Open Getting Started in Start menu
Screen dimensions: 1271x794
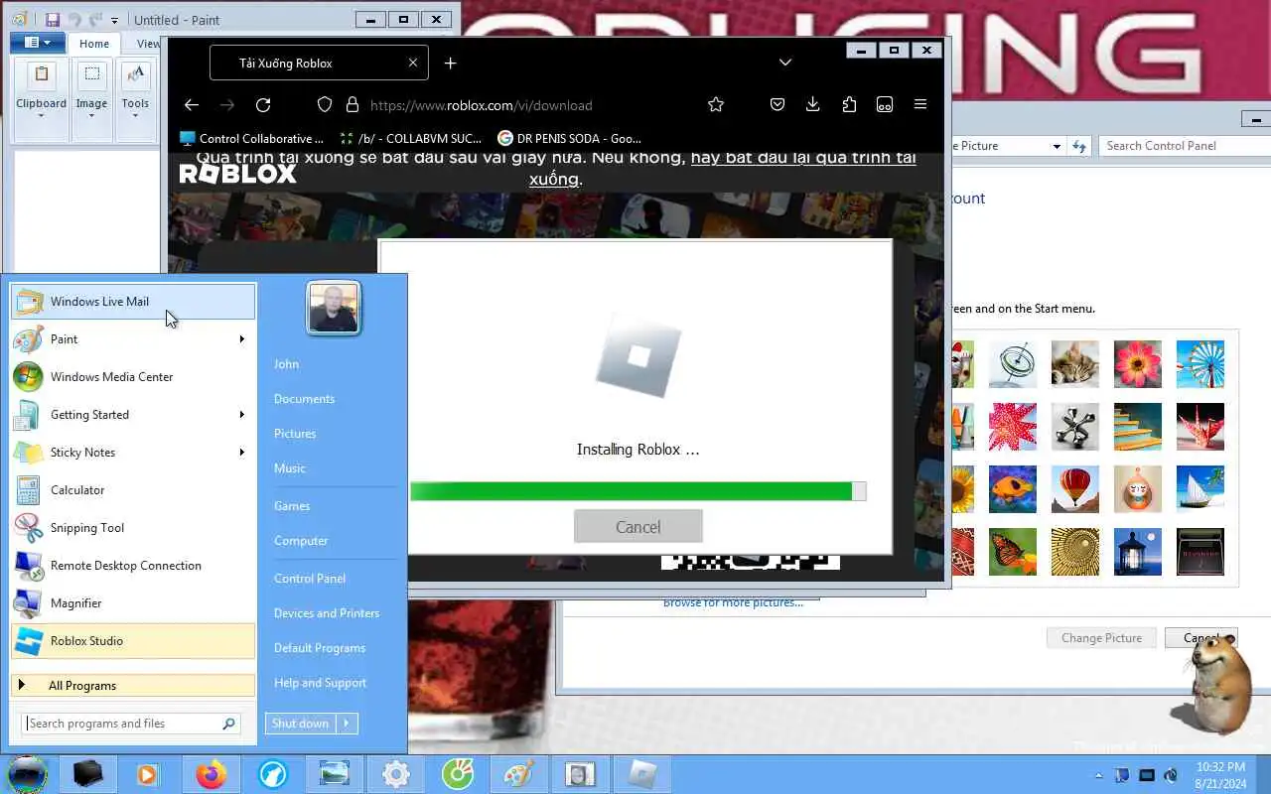click(x=133, y=415)
